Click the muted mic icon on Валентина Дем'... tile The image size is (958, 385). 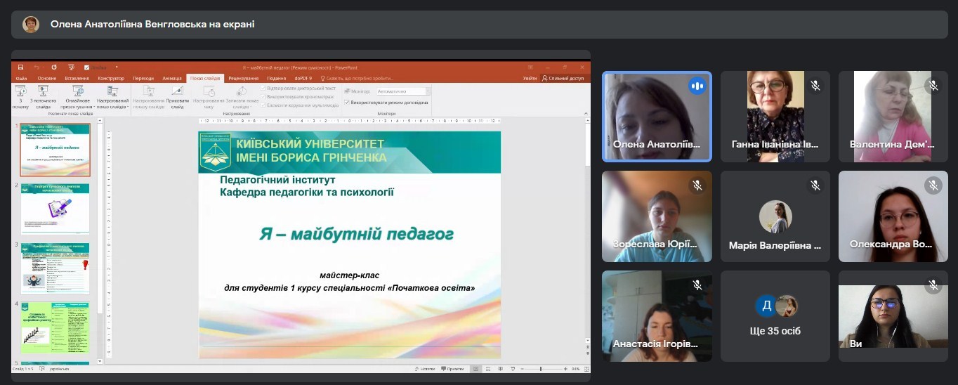point(933,86)
